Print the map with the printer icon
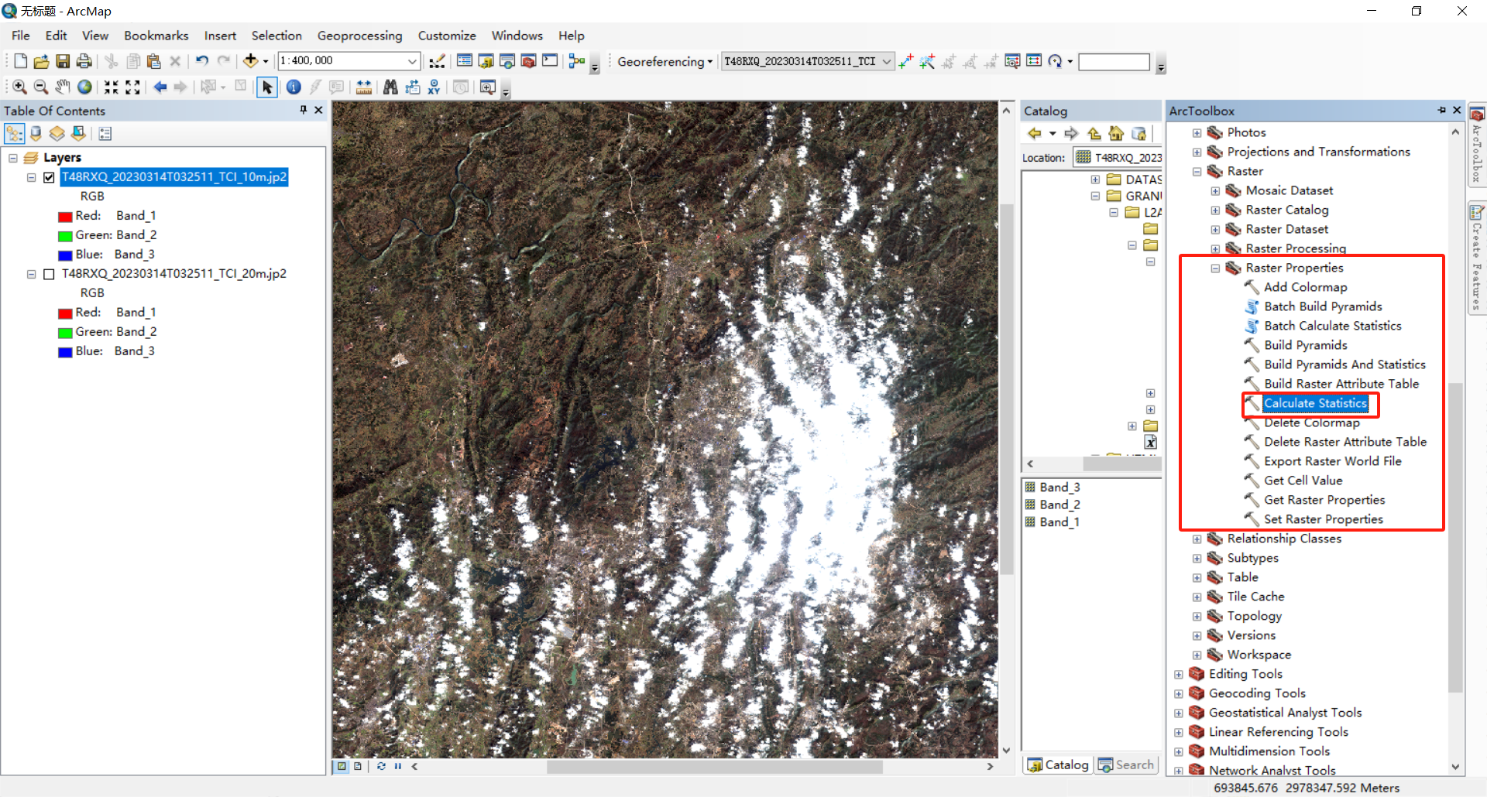The width and height of the screenshot is (1487, 797). (x=84, y=61)
